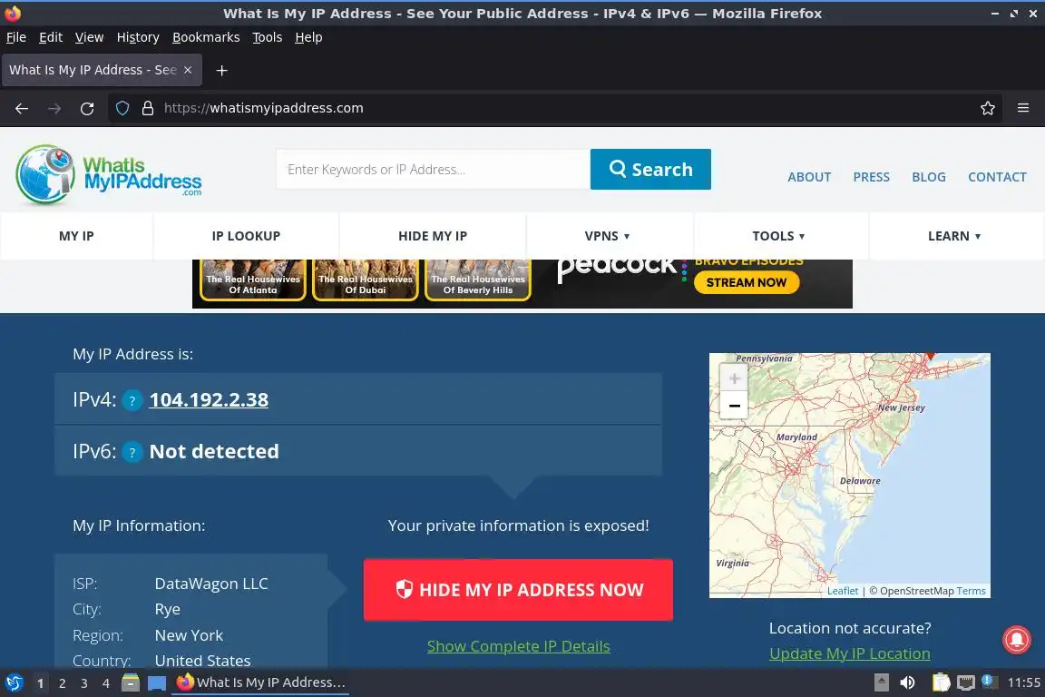Click the removable media eject tray icon
1045x697 pixels.
coord(882,682)
